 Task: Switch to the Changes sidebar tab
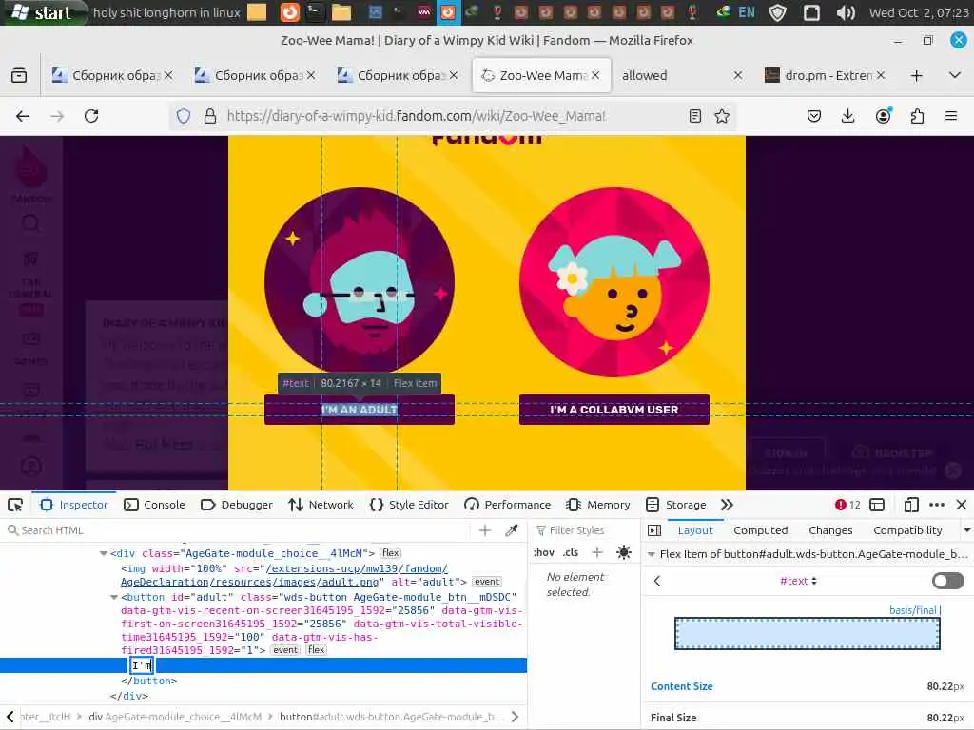tap(830, 530)
